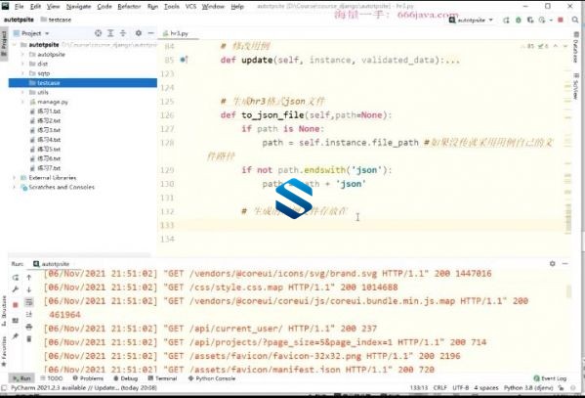Click the red Stop button in Run panel
The height and width of the screenshot is (398, 585).
coord(16,305)
